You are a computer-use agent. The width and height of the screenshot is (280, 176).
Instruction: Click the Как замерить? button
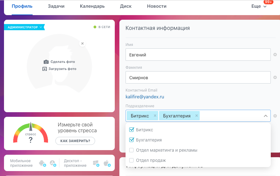point(75,141)
